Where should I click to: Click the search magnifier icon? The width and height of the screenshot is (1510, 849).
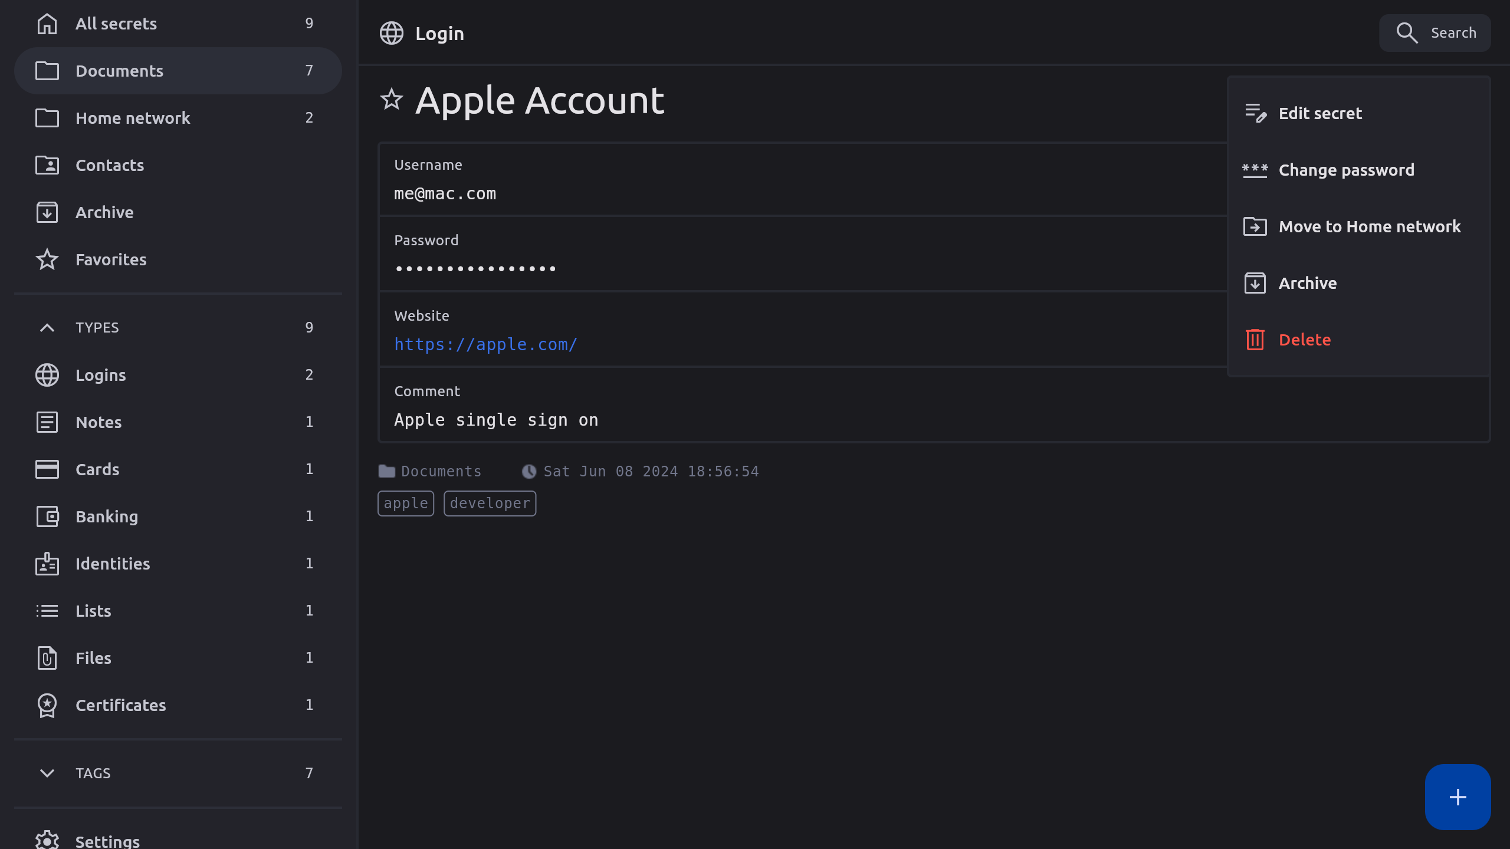[1407, 33]
